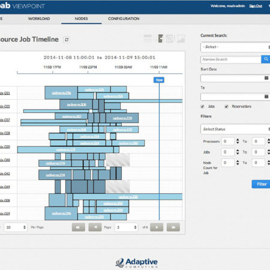Open the image view icon in toolbar
The height and width of the screenshot is (270, 270).
181,38
